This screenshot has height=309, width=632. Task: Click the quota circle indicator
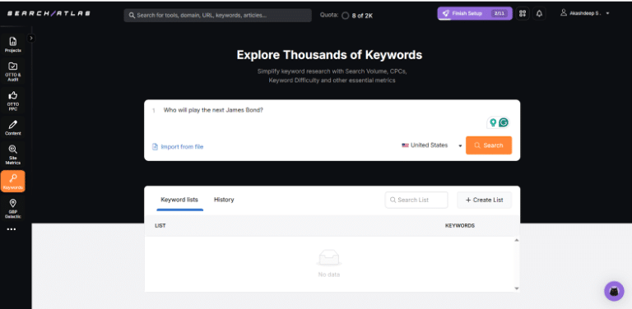[345, 16]
